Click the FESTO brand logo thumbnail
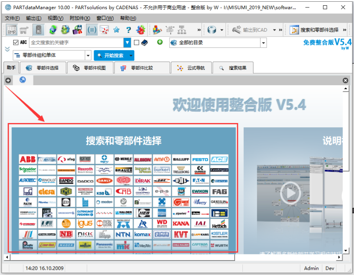This screenshot has height=275, width=354. pyautogui.click(x=200, y=159)
